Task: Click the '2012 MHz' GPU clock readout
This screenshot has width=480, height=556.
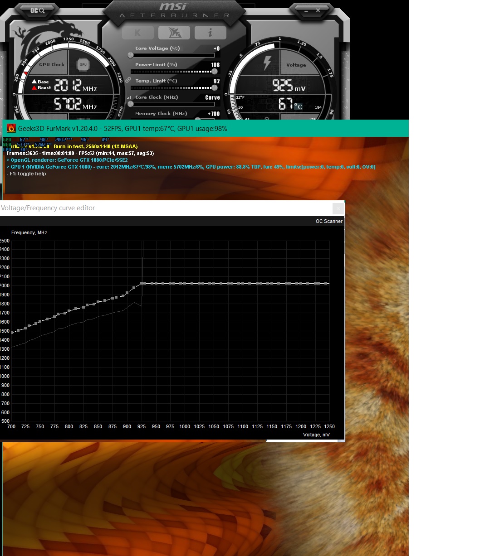Action: pos(75,86)
